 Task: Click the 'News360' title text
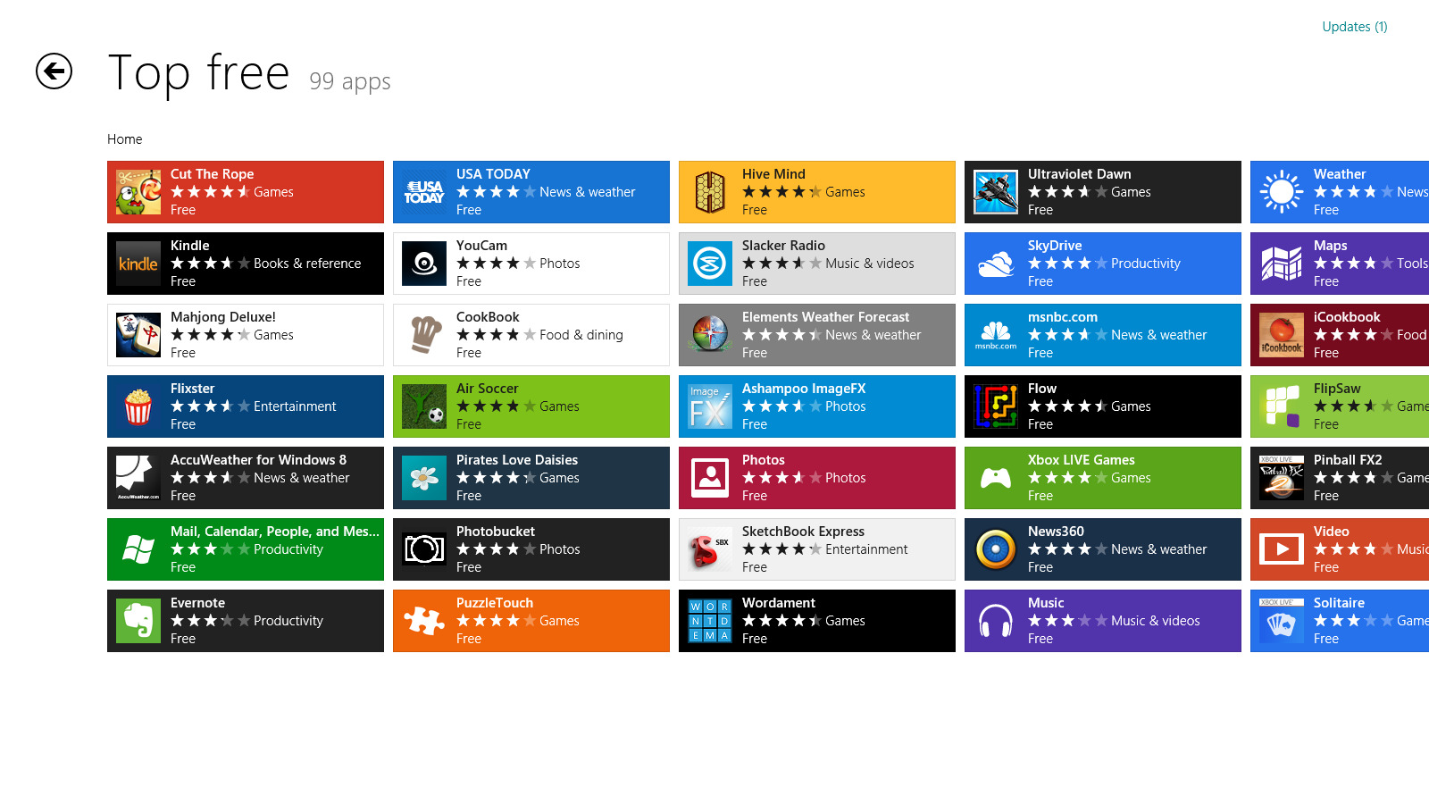pyautogui.click(x=1056, y=532)
